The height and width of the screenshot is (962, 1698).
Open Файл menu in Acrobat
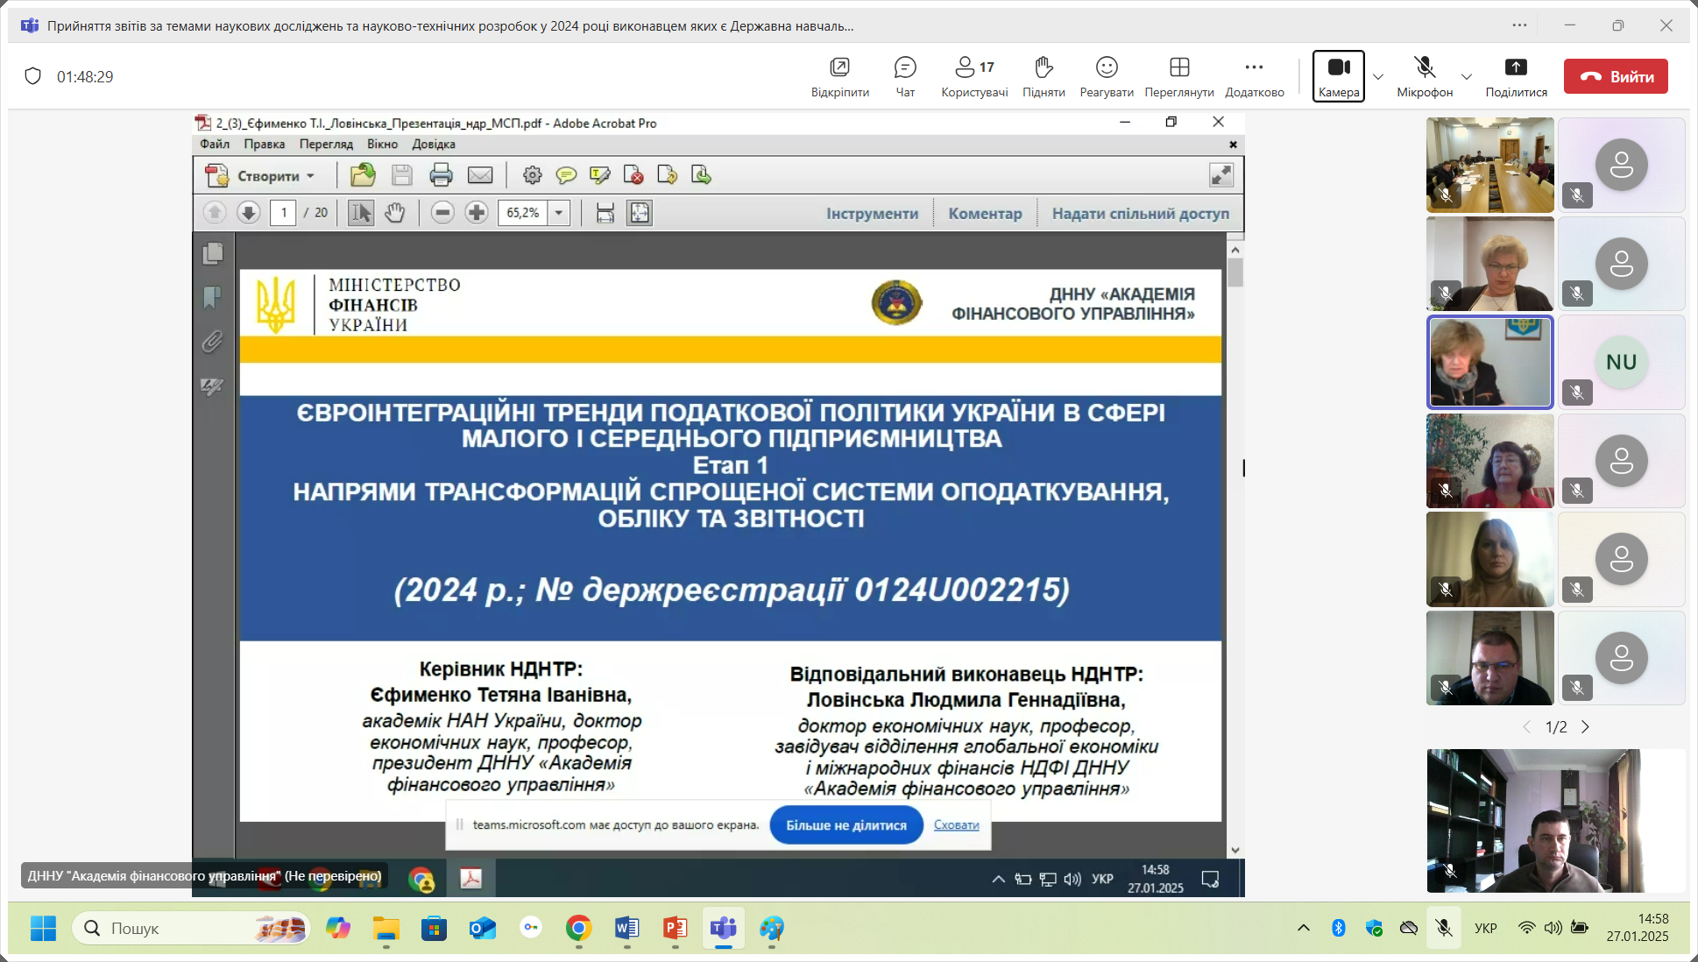click(x=215, y=144)
